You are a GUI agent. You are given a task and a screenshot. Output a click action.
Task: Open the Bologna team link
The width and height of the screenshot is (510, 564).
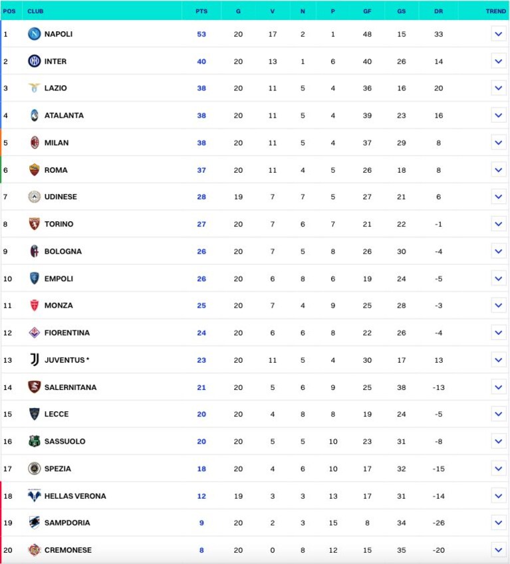point(63,251)
